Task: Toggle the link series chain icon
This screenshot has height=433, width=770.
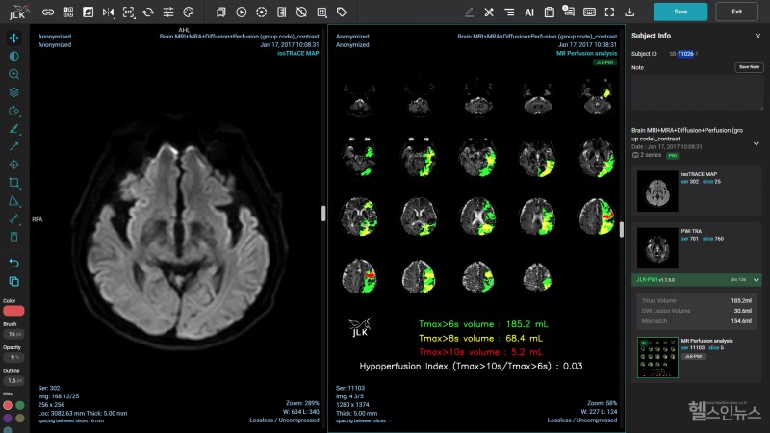Action: coord(48,13)
